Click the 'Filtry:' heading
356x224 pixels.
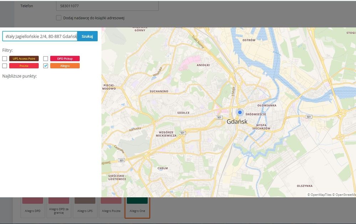coord(7,50)
